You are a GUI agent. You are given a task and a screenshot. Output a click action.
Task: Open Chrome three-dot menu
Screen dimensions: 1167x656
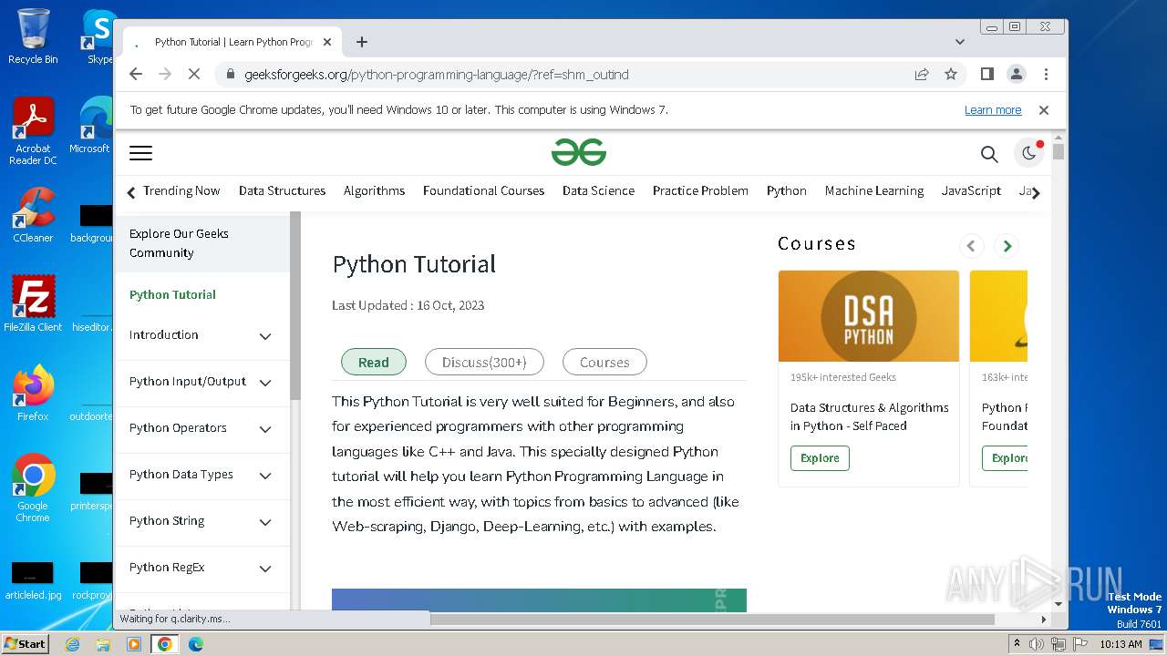point(1046,74)
